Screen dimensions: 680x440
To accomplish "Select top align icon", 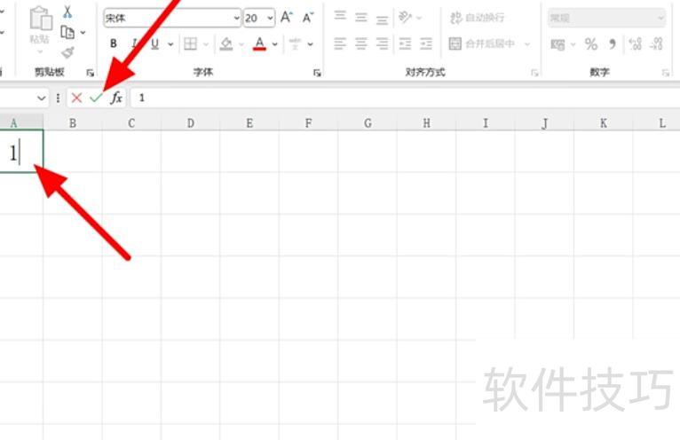I will tap(340, 17).
